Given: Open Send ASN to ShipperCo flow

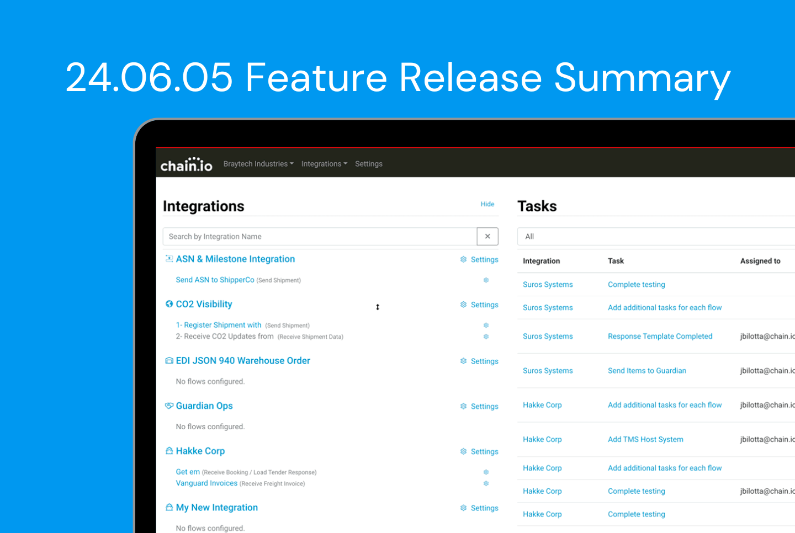Looking at the screenshot, I should coord(215,280).
